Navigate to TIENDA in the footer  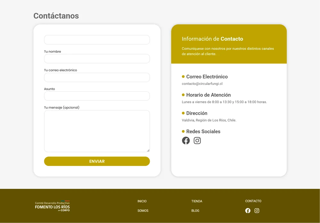(x=196, y=201)
